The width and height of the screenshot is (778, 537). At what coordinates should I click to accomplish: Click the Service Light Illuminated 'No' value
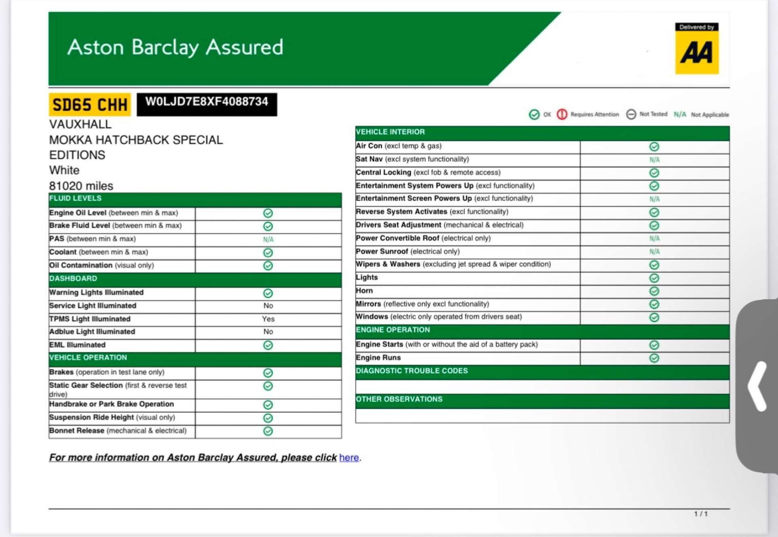coord(268,306)
